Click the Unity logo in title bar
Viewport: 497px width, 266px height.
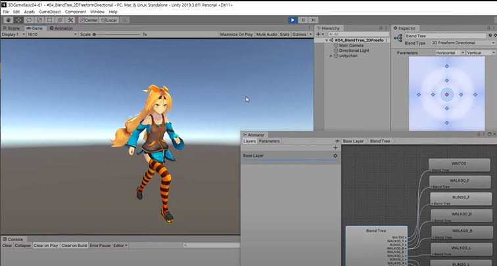(x=4, y=5)
